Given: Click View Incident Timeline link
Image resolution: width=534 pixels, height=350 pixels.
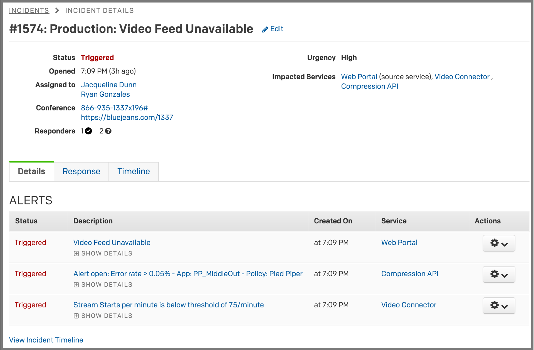Looking at the screenshot, I should [x=46, y=340].
